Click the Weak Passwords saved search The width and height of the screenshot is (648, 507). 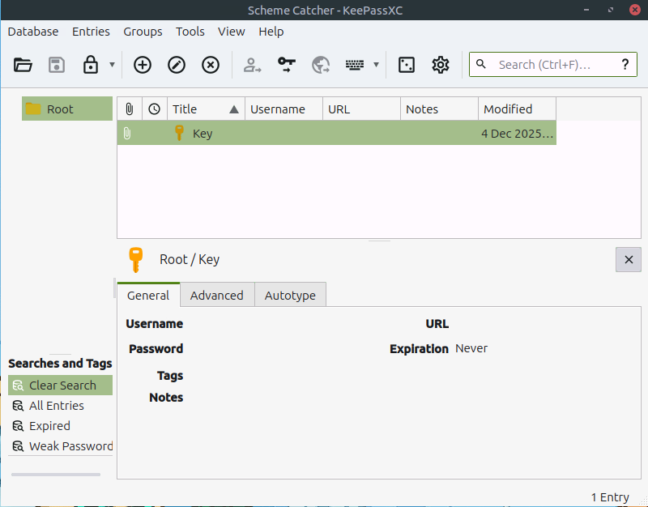(x=70, y=446)
